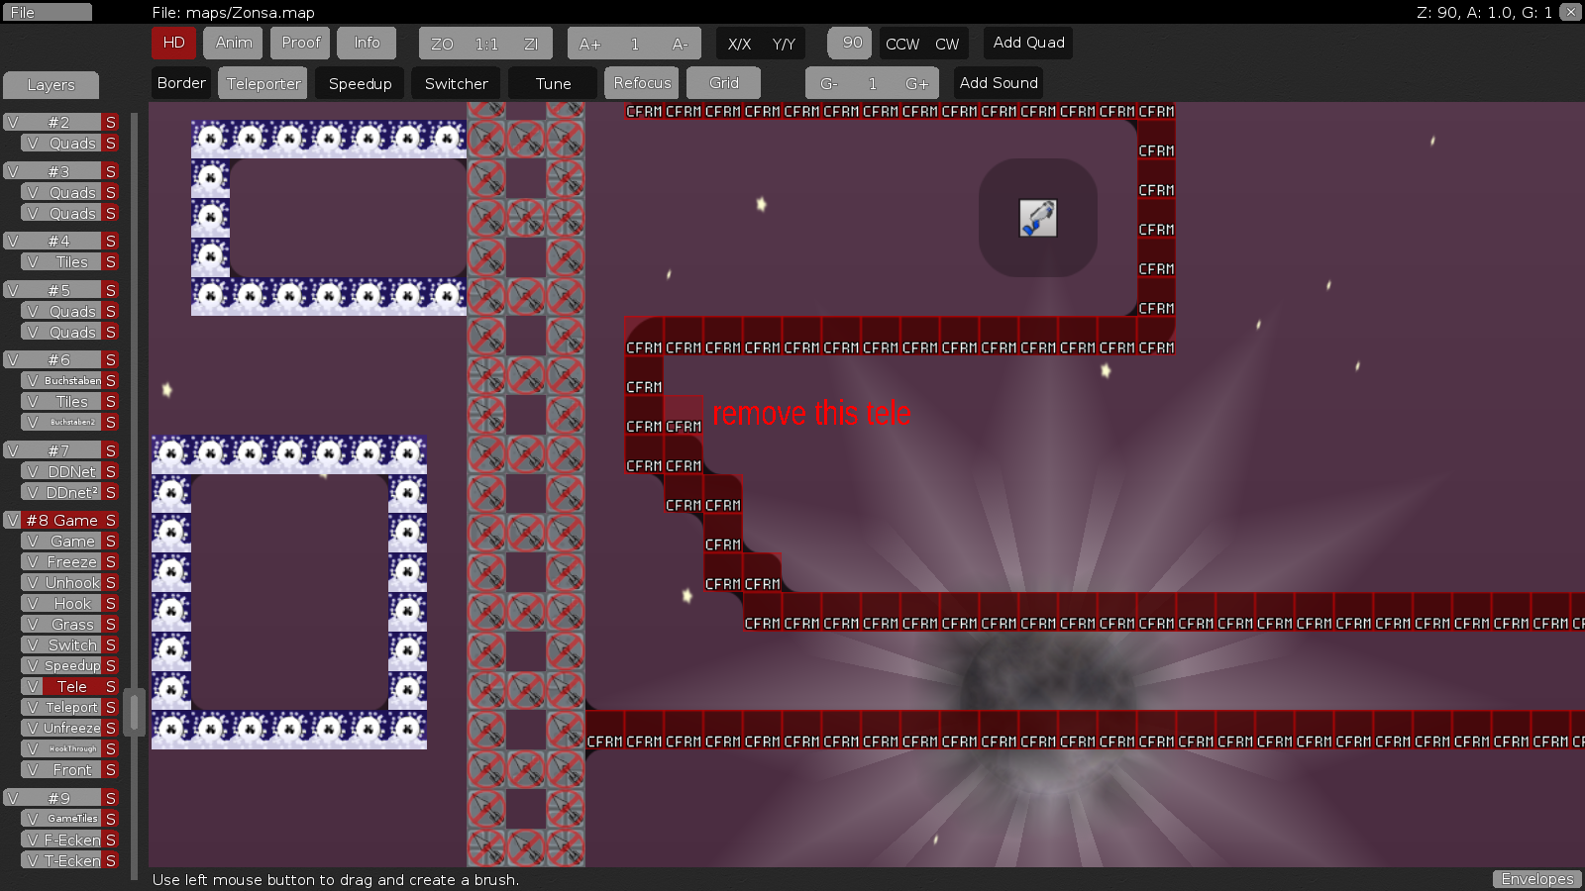
Task: Toggle visibility of the Tele layer
Action: pyautogui.click(x=33, y=687)
